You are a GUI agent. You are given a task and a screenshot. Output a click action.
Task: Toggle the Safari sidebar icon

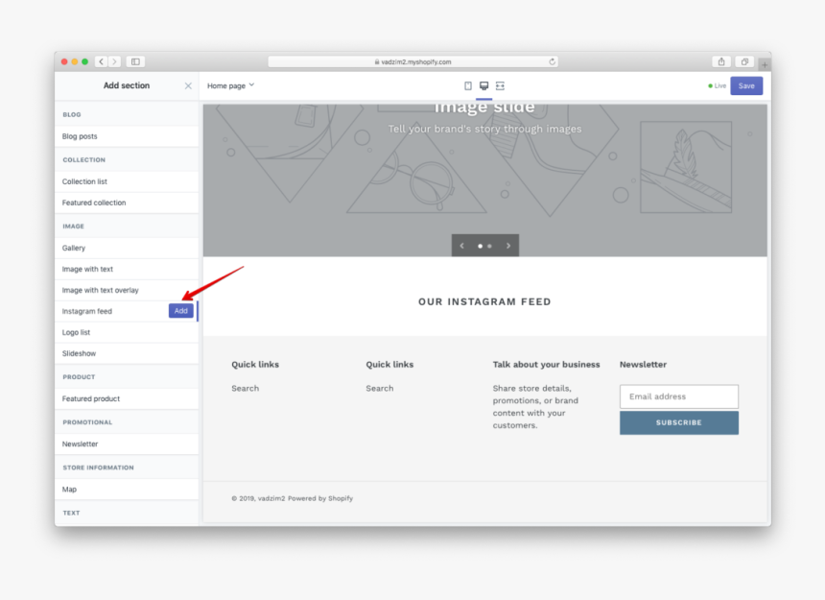[x=135, y=61]
